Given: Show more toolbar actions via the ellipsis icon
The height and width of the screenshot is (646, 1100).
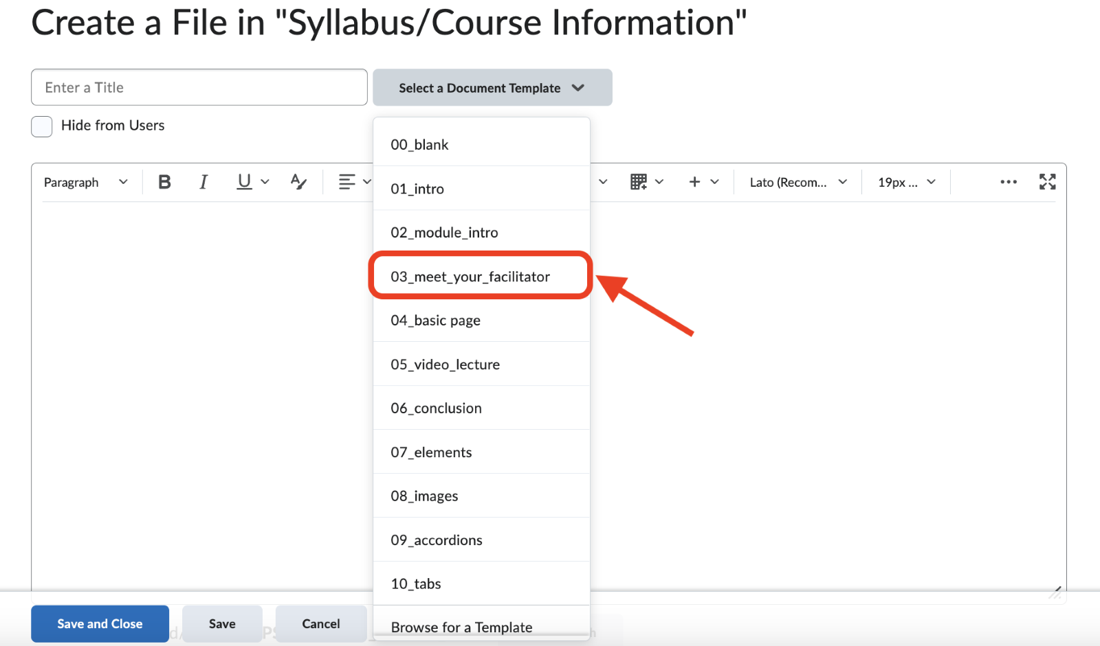Looking at the screenshot, I should click(1008, 181).
